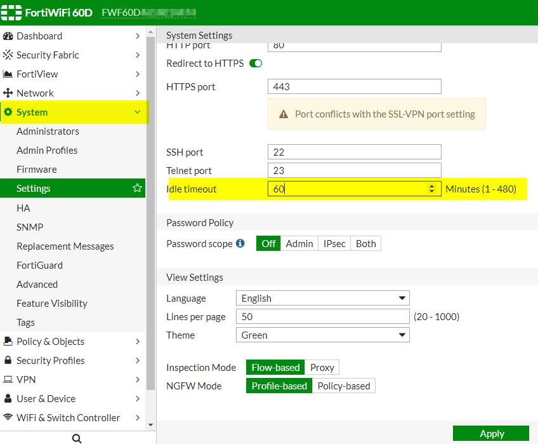Click the HTTPS port input field
This screenshot has height=444, width=538.
point(354,86)
